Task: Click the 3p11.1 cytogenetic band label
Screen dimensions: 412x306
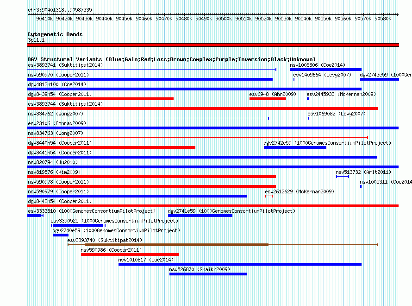Action: coord(36,40)
